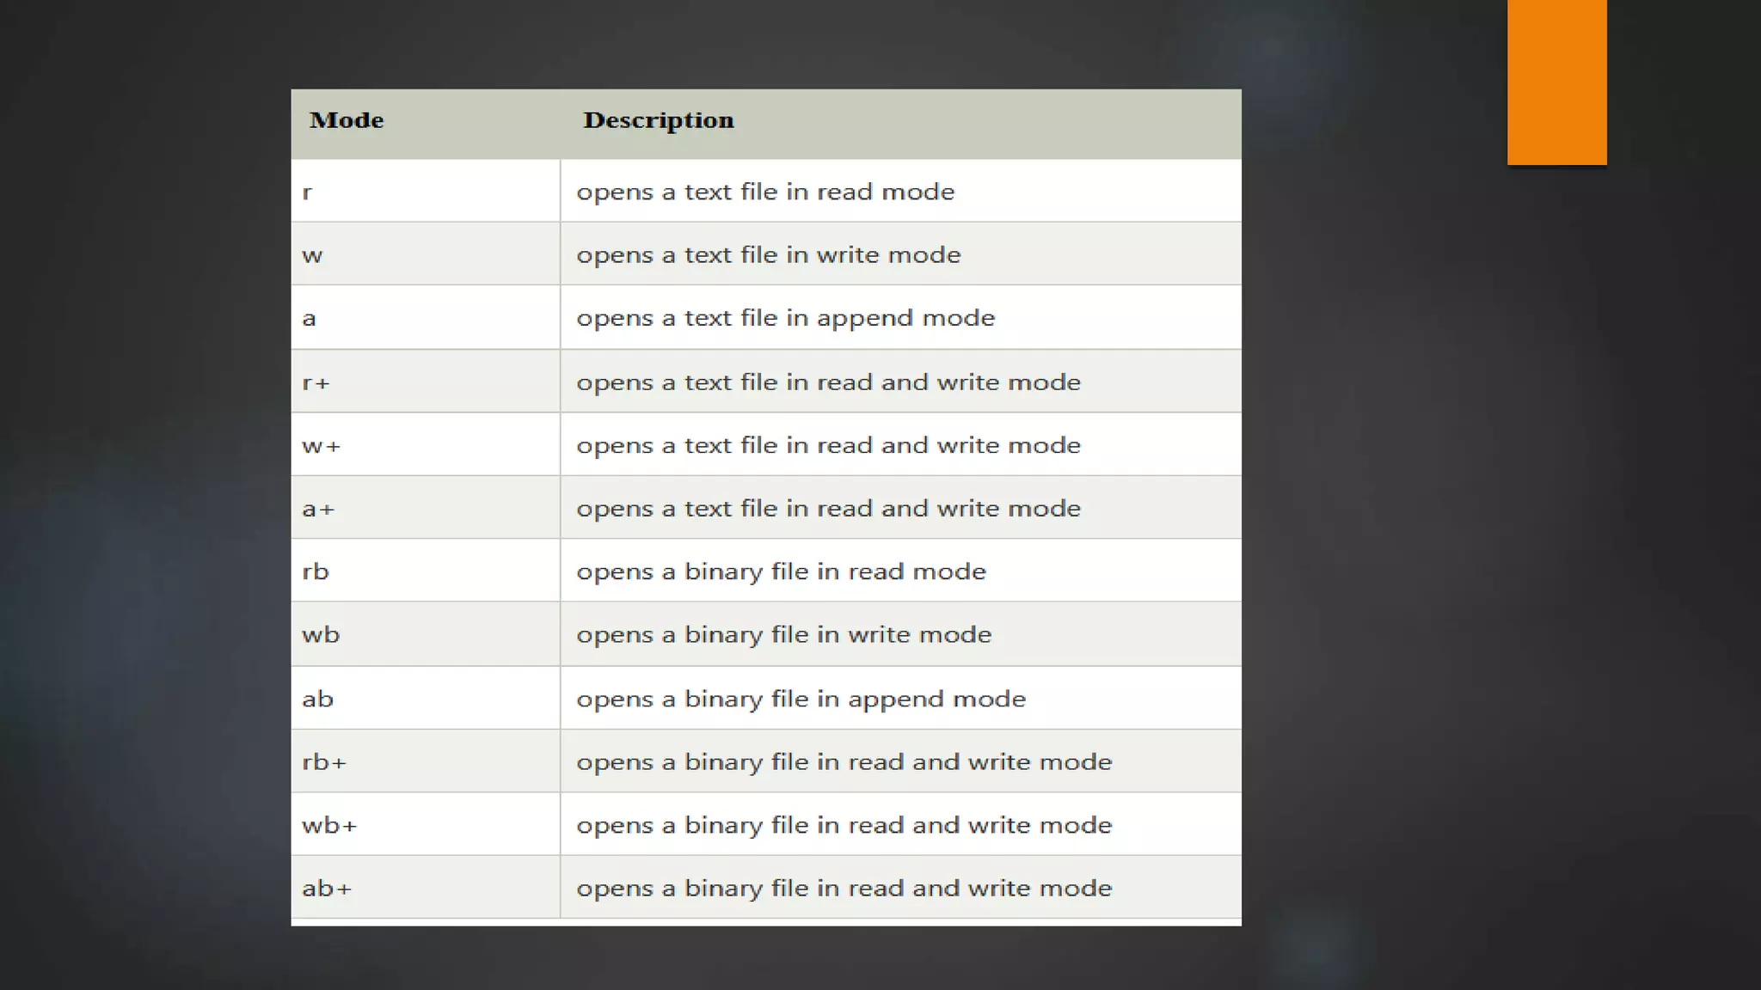Click the 'a+' mode cell
Screen dimensions: 1761x990
(x=318, y=509)
